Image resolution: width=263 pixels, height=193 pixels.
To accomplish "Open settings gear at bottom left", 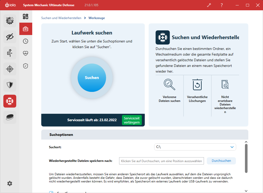I will click(x=10, y=183).
